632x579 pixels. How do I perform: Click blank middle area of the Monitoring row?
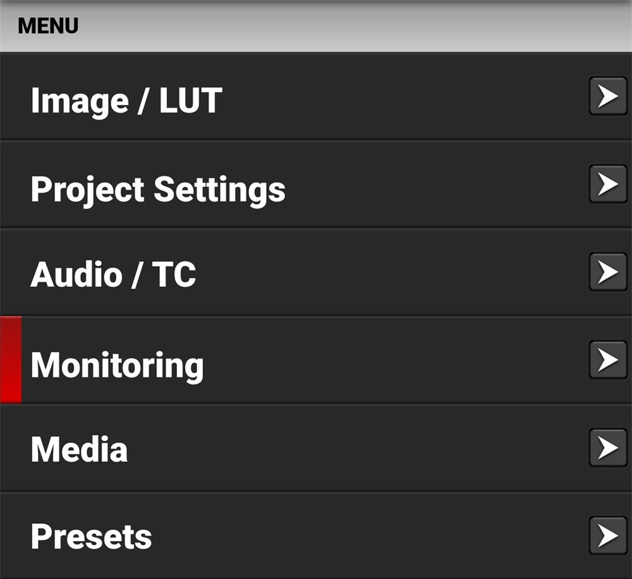(392, 360)
